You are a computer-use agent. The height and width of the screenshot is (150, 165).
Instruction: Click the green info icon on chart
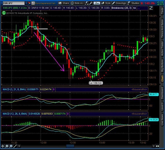click(4, 13)
